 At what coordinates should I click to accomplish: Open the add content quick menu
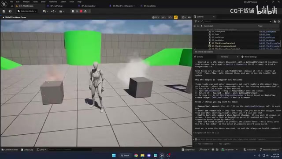(x=45, y=11)
